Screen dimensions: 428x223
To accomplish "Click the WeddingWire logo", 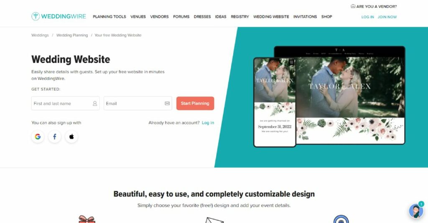I will pyautogui.click(x=59, y=16).
